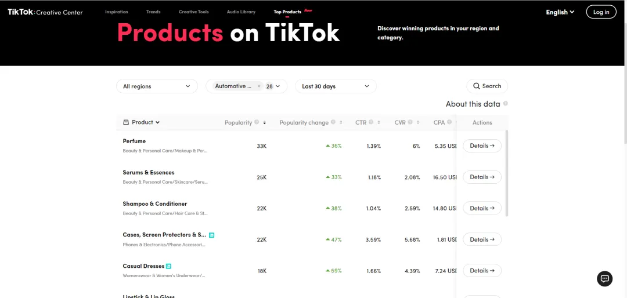Open Details for Perfume
This screenshot has height=298, width=627.
click(x=482, y=146)
